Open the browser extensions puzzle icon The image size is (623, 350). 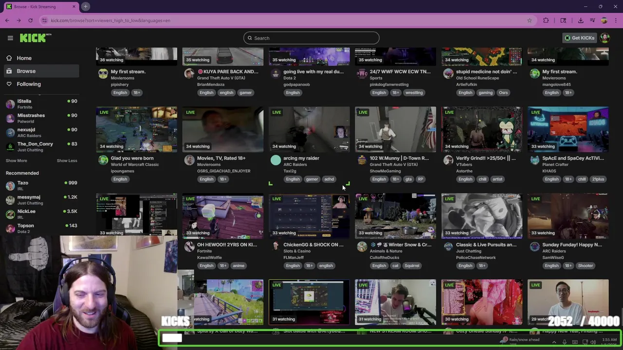click(546, 20)
